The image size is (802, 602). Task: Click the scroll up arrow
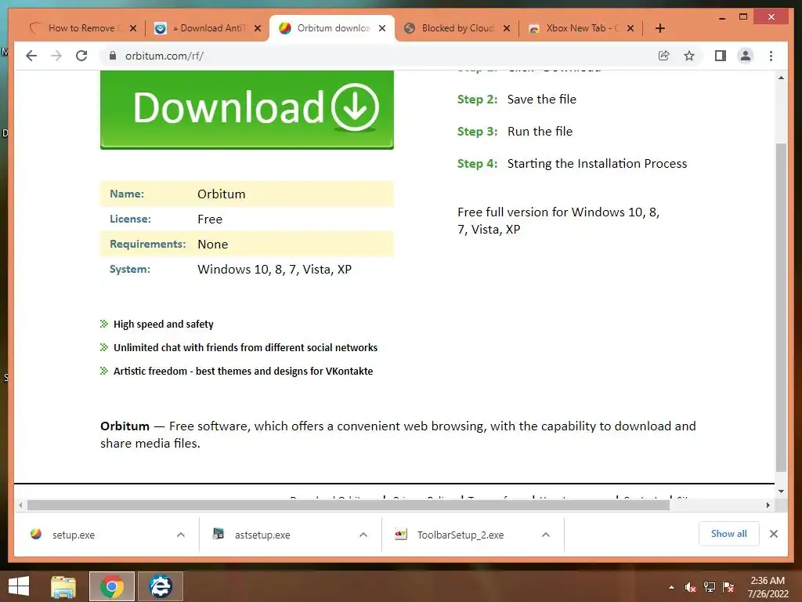tap(781, 78)
